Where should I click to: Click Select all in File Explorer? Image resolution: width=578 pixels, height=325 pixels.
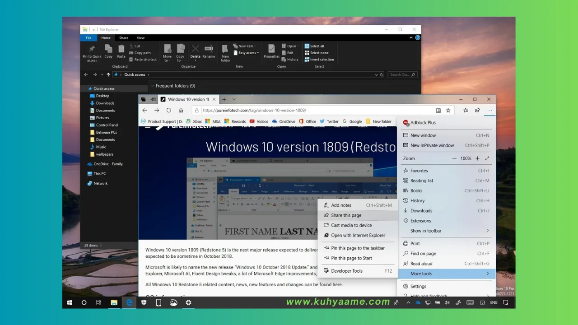[314, 46]
